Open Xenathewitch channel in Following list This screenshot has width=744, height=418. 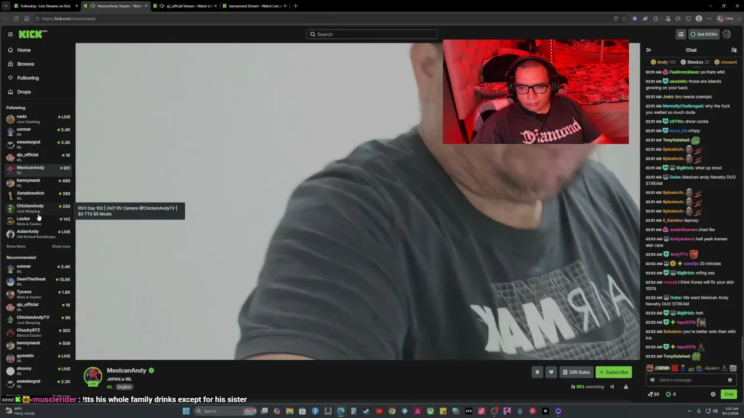tap(38, 196)
